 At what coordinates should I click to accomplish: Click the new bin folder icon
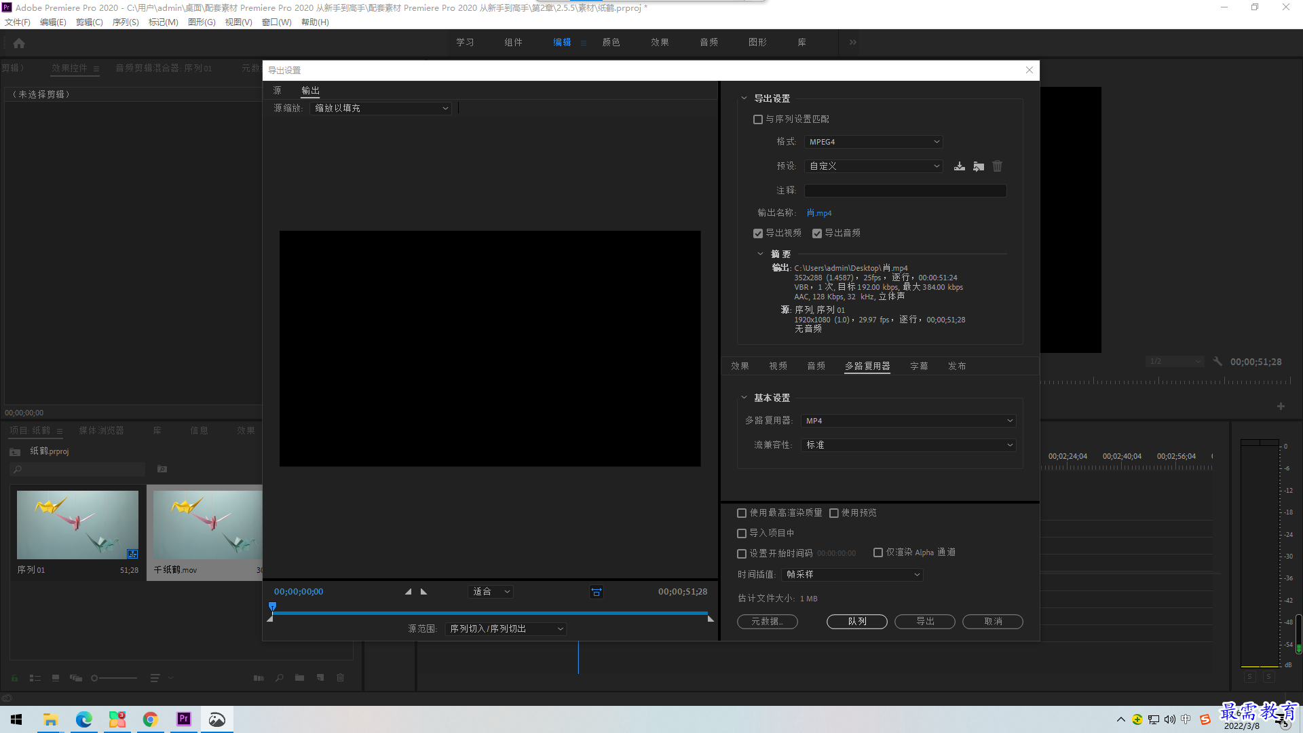pyautogui.click(x=299, y=678)
